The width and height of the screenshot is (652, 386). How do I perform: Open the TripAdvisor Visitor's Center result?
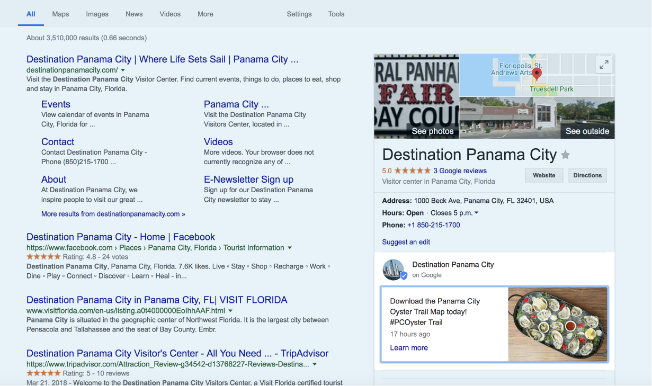177,354
